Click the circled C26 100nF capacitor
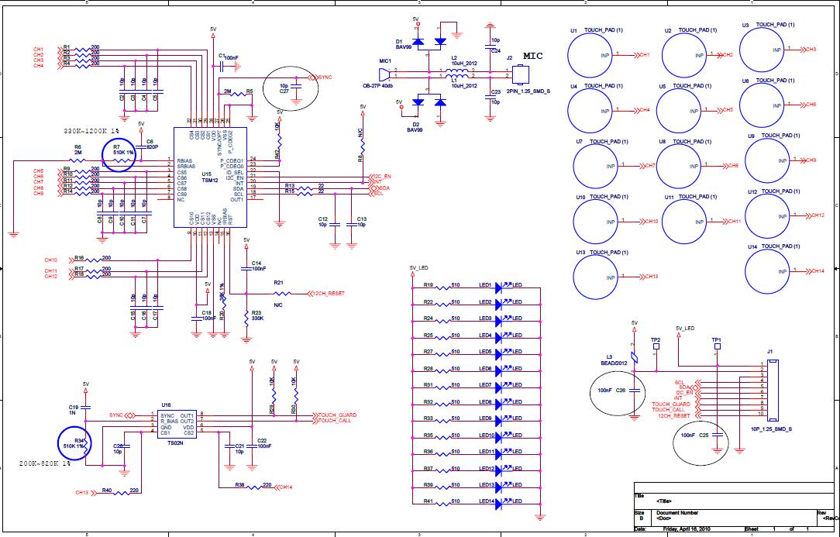840x537 pixels. 618,392
